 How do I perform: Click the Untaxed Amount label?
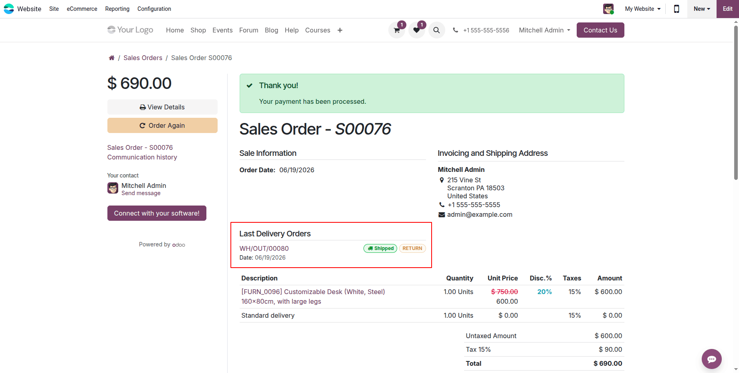pyautogui.click(x=491, y=336)
